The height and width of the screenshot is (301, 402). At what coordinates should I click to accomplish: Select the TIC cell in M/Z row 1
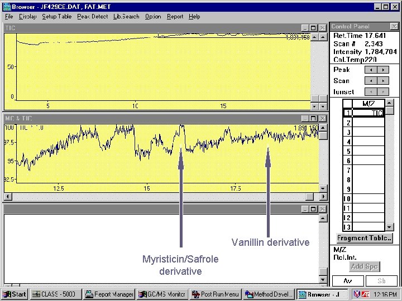coord(368,113)
